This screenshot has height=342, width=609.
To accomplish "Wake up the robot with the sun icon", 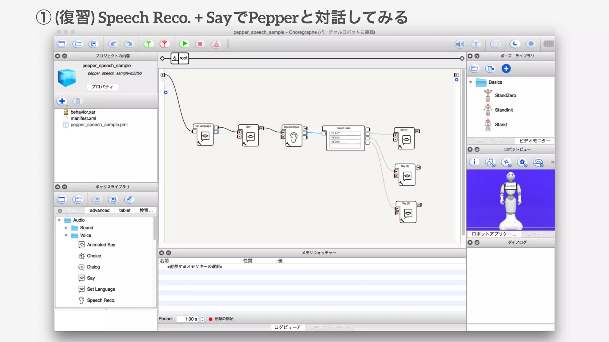I will coord(531,44).
